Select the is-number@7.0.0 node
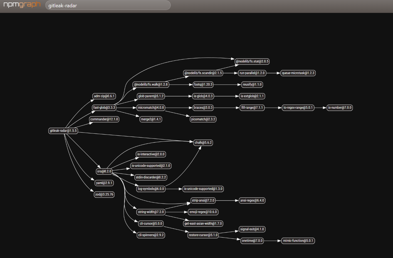This screenshot has width=393, height=258. (x=340, y=108)
